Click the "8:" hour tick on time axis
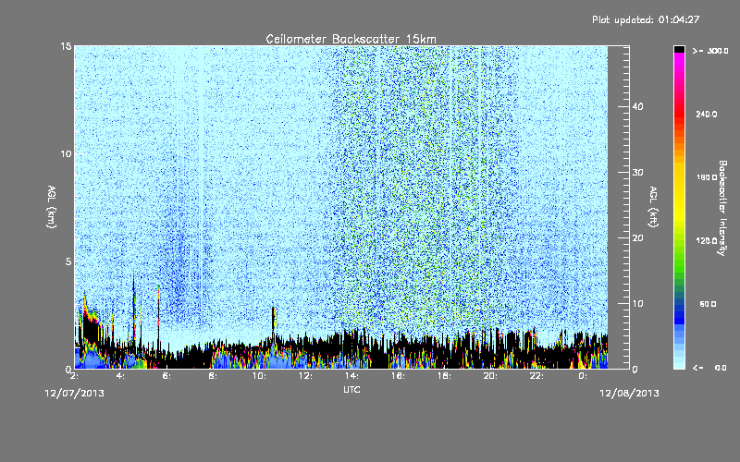740x462 pixels. (213, 376)
